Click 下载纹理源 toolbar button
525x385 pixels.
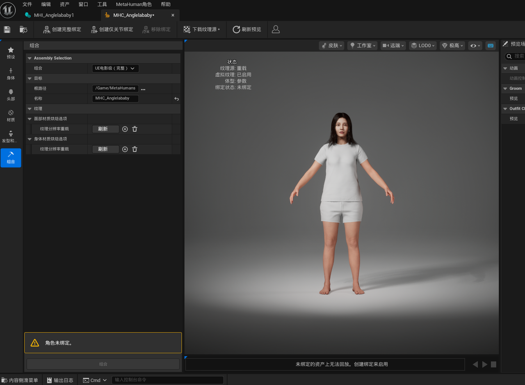[x=201, y=30]
